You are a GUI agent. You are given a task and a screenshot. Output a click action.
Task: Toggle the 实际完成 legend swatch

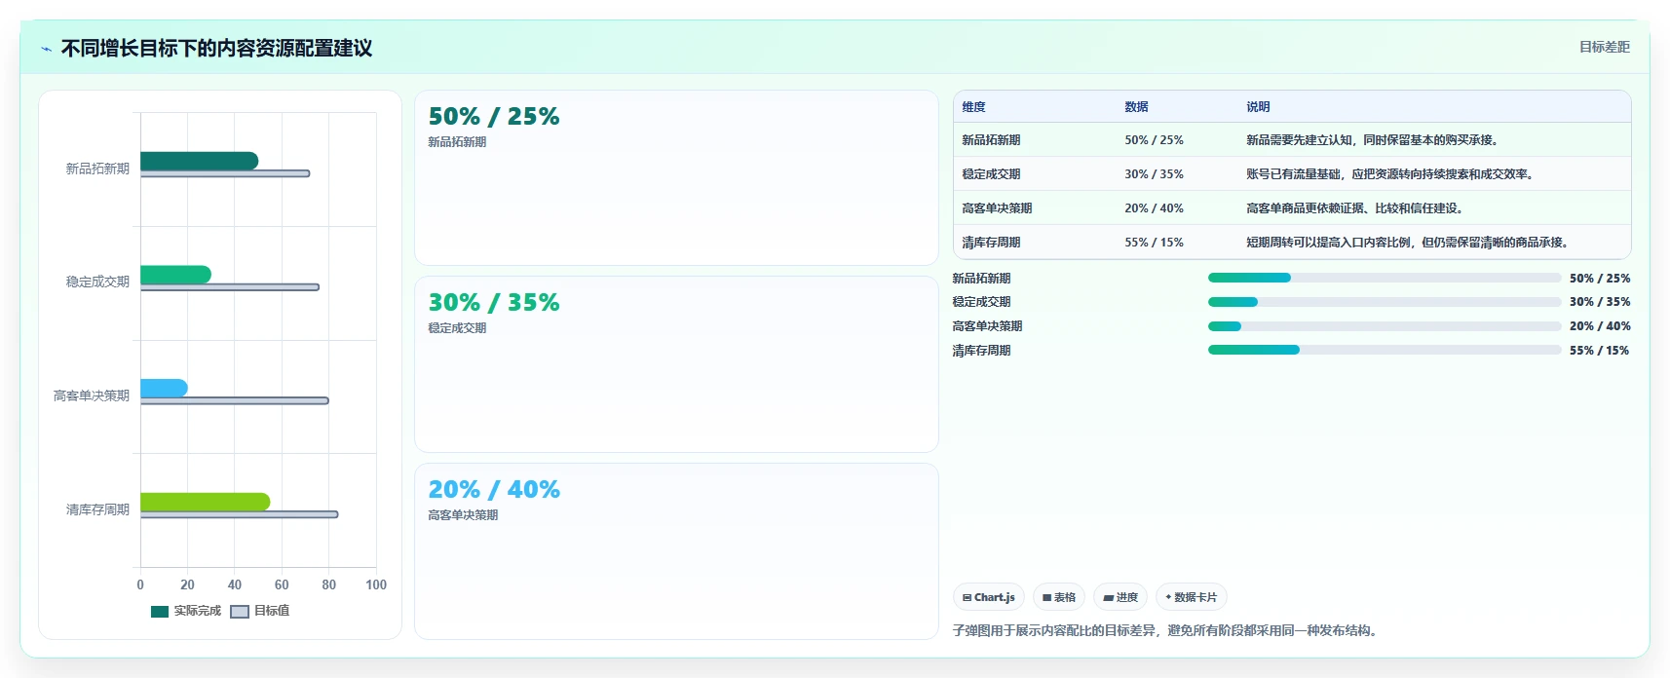pos(160,612)
